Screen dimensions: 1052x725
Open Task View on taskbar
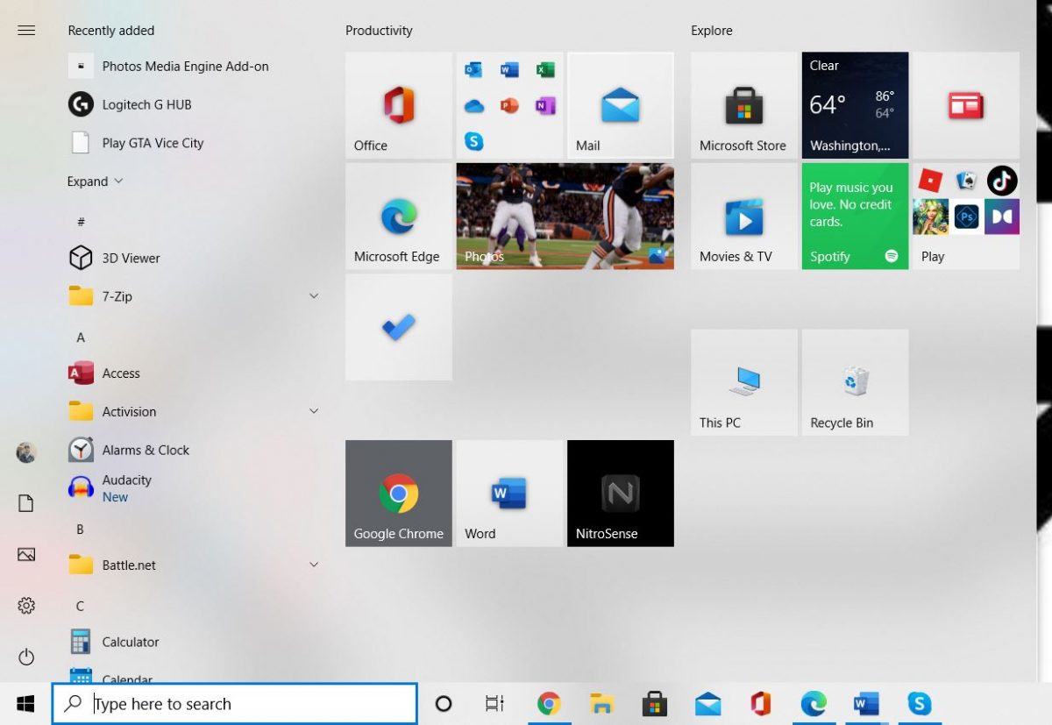click(x=494, y=704)
